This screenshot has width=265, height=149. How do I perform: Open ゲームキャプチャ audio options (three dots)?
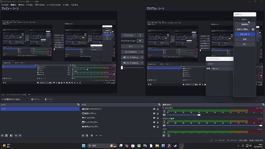click(164, 111)
